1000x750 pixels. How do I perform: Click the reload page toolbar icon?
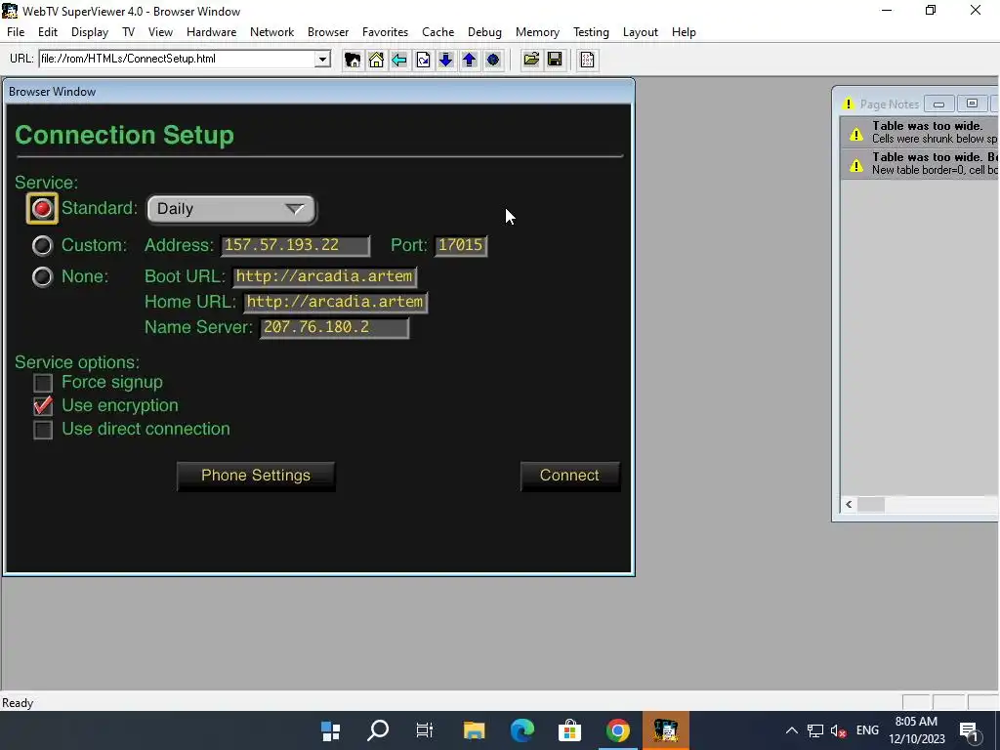pyautogui.click(x=423, y=60)
